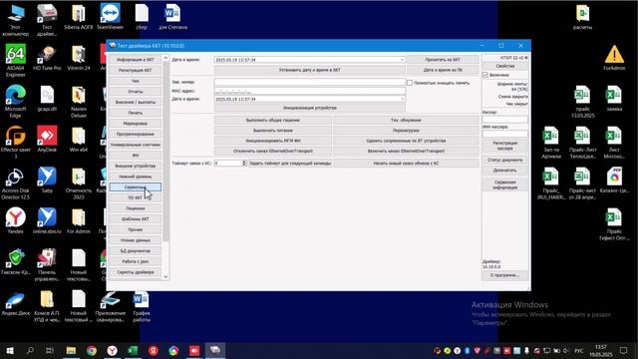Open the Информация о ККТ section
Image resolution: width=638 pixels, height=359 pixels.
tap(136, 60)
